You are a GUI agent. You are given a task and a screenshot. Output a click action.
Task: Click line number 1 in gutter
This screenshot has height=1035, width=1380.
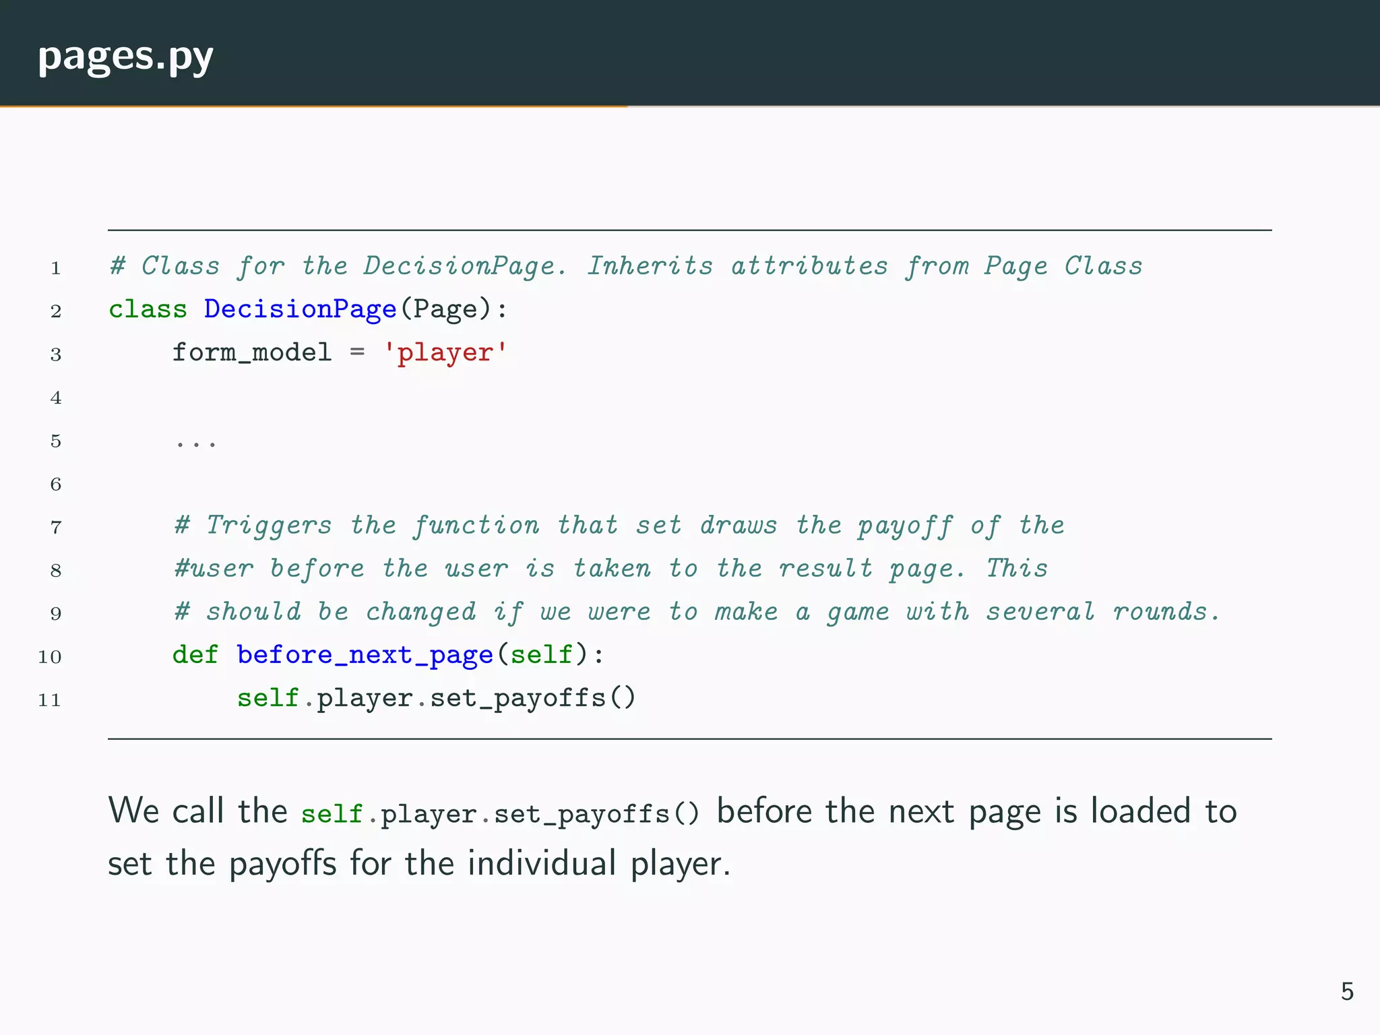pyautogui.click(x=55, y=268)
